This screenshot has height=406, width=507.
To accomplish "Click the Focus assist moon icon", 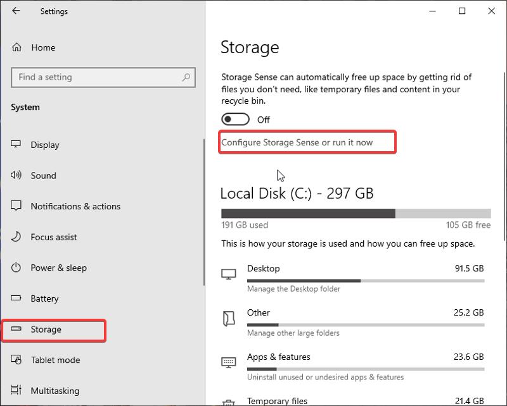I will [x=17, y=237].
